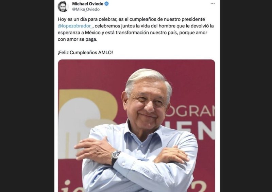
Task: Click Michael Oviedo's profile avatar
Action: pos(63,6)
